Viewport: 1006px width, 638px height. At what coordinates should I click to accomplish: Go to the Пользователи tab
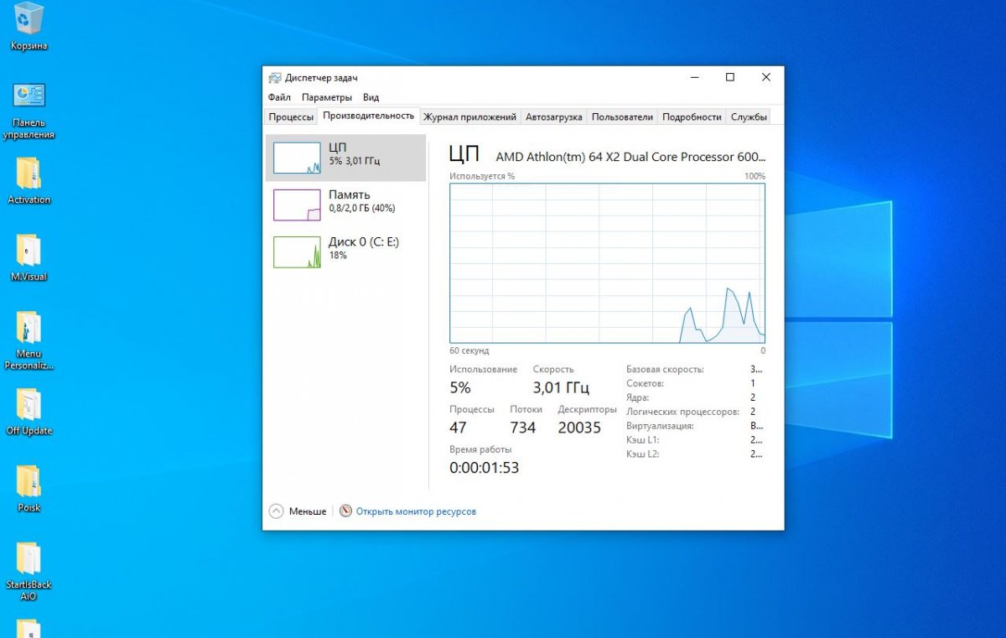pyautogui.click(x=622, y=117)
